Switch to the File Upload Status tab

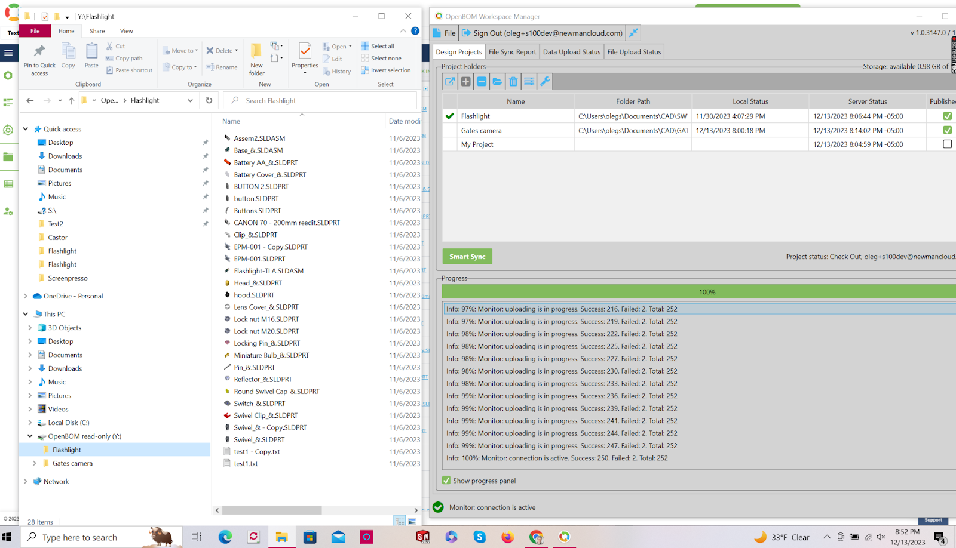click(634, 52)
